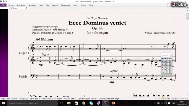Toggle rhythm dot on the Keypad
The width and height of the screenshot is (189, 106).
[168, 72]
